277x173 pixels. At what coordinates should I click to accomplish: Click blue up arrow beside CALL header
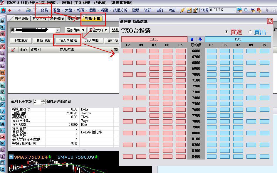click(192, 39)
